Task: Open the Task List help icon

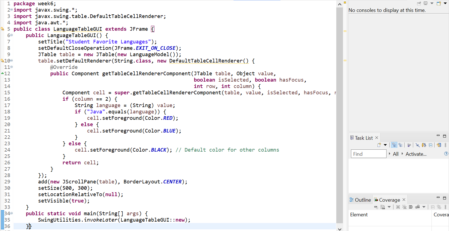Action: tap(446, 154)
